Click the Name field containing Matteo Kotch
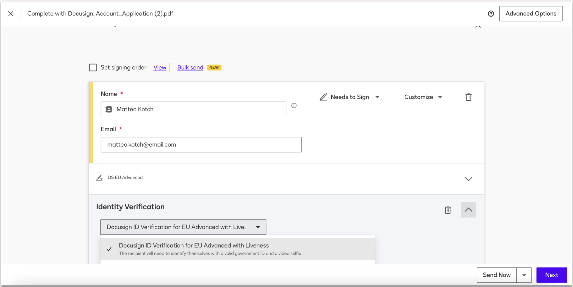 pyautogui.click(x=193, y=109)
